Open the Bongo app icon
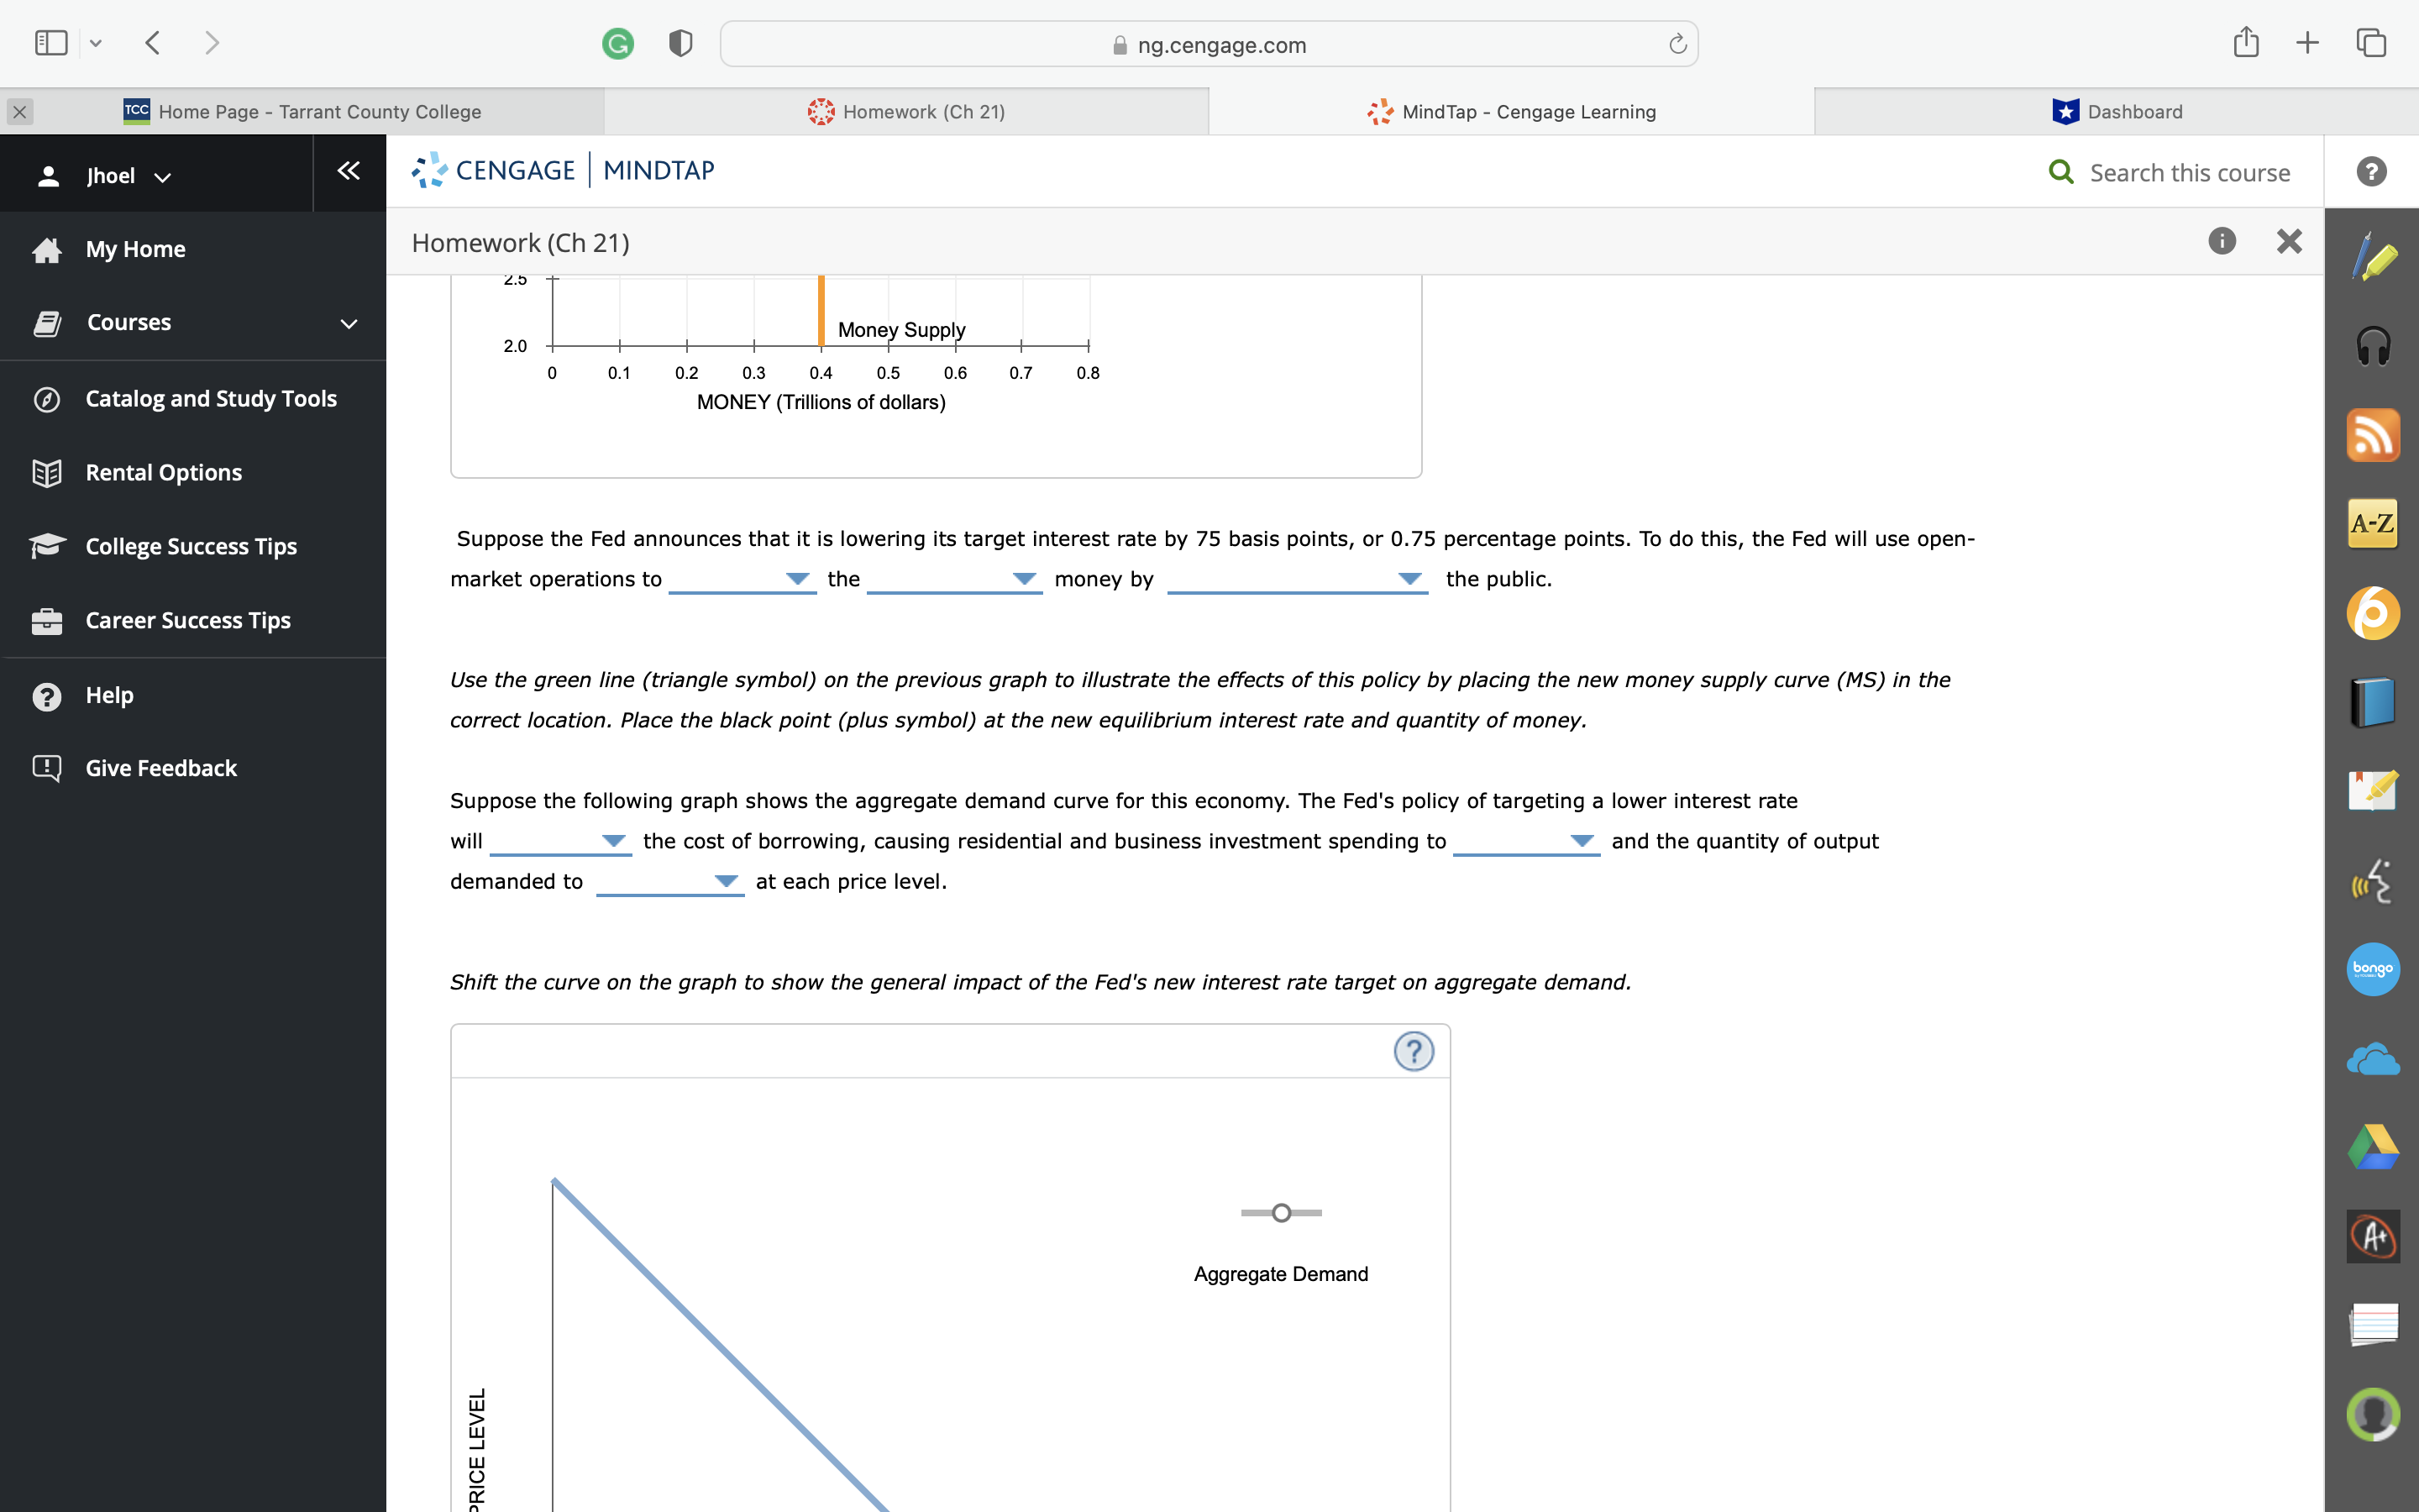The height and width of the screenshot is (1512, 2419). [x=2373, y=968]
